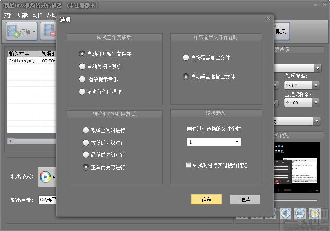Enable 转换时进行实时视频预览 checkbox
Image resolution: width=330 pixels, height=231 pixels.
coord(188,165)
